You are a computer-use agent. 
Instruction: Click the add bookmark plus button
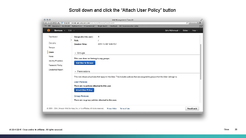point(58,23)
